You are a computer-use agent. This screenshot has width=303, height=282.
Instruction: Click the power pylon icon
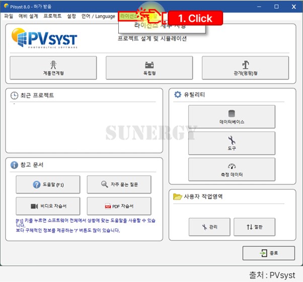pyautogui.click(x=53, y=65)
